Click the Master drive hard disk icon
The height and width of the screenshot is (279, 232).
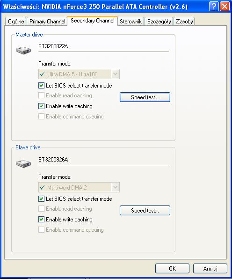coord(23,51)
